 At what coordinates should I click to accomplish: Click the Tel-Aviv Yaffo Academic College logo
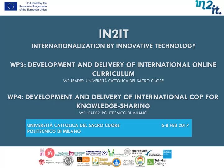tap(153, 153)
